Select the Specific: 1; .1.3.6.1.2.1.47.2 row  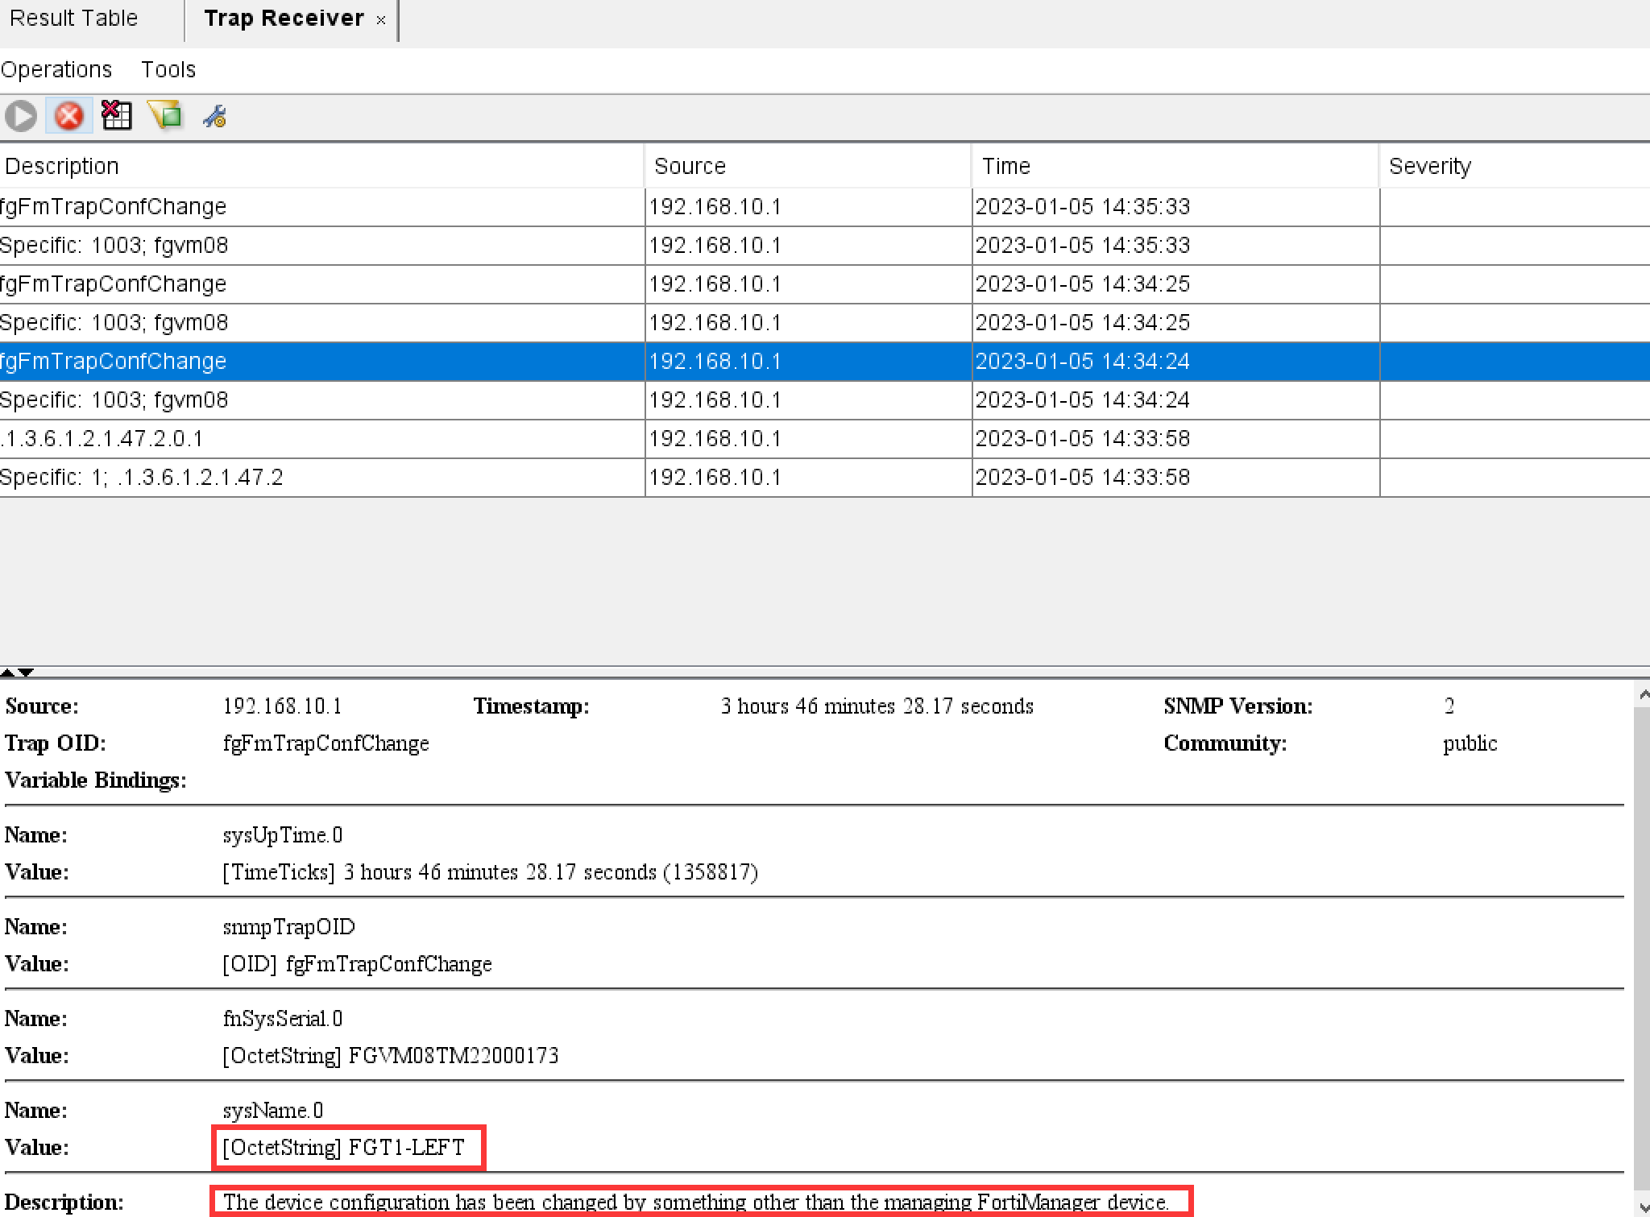pos(322,478)
